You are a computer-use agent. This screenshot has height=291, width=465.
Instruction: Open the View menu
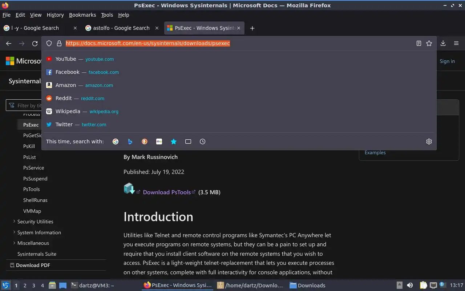tap(36, 15)
